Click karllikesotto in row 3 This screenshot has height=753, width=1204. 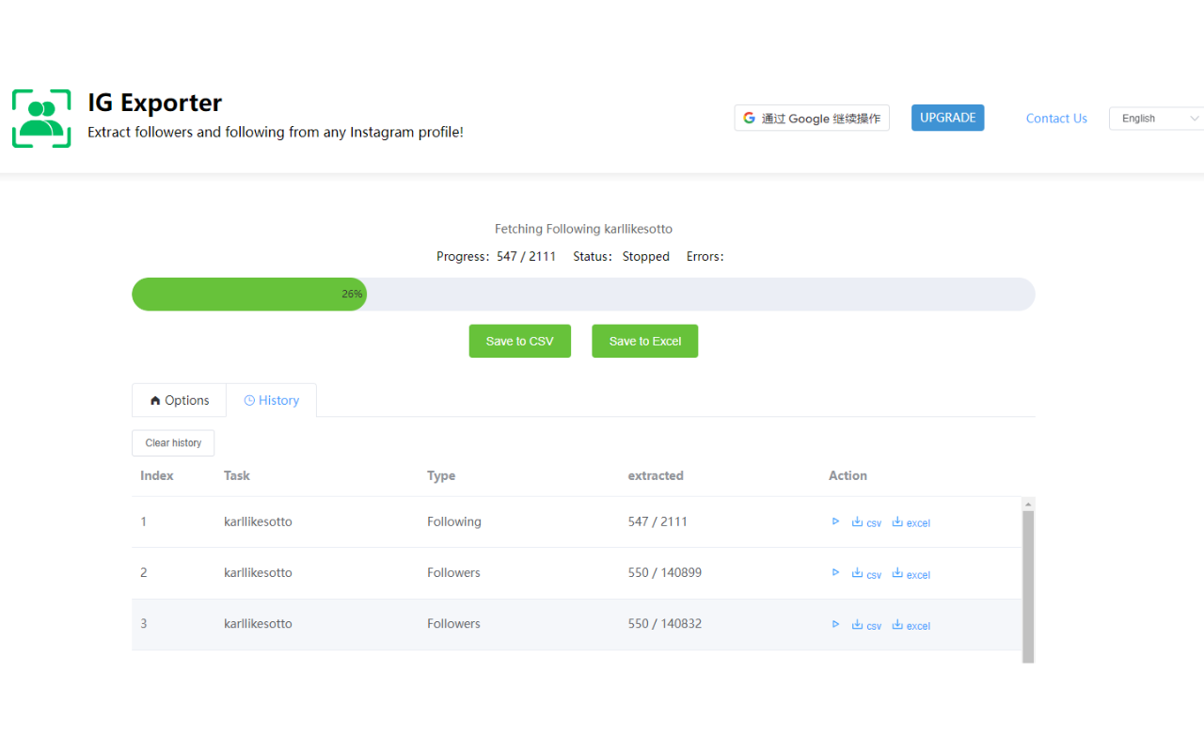coord(258,623)
